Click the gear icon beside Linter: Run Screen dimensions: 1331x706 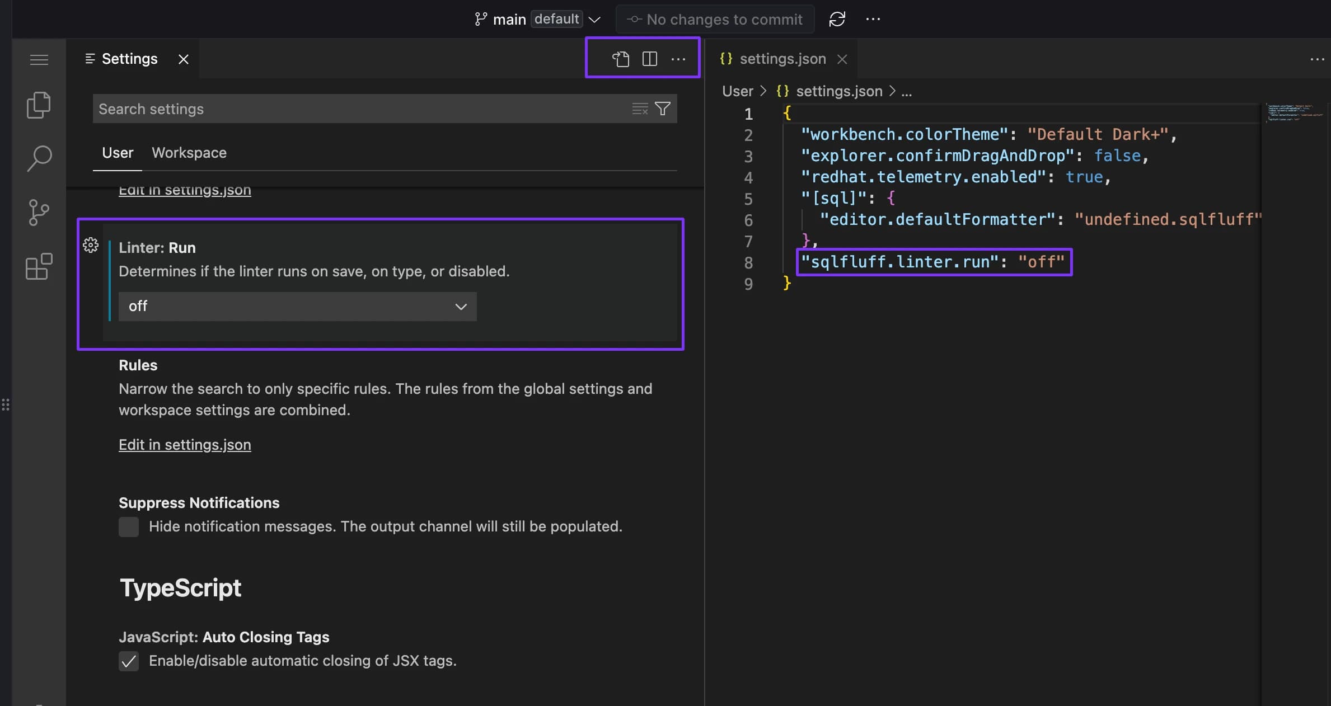pos(91,245)
